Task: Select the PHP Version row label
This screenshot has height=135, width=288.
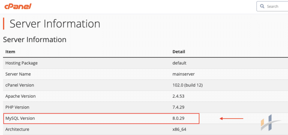Action: coord(17,107)
